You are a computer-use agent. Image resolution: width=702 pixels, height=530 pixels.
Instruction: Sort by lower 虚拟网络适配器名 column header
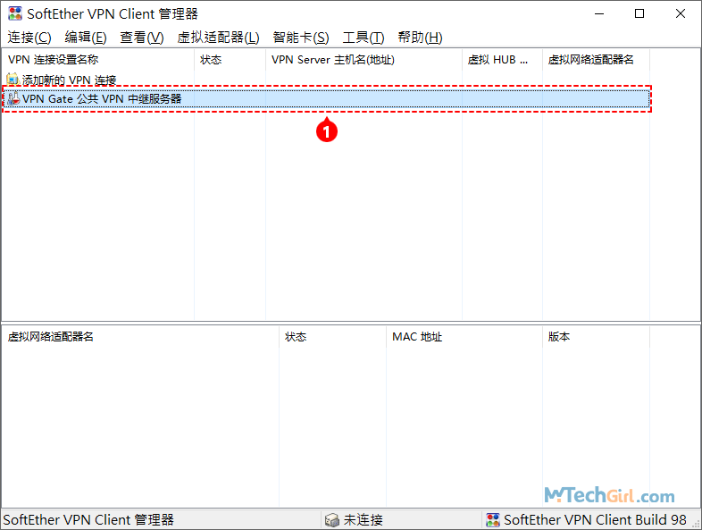click(140, 337)
